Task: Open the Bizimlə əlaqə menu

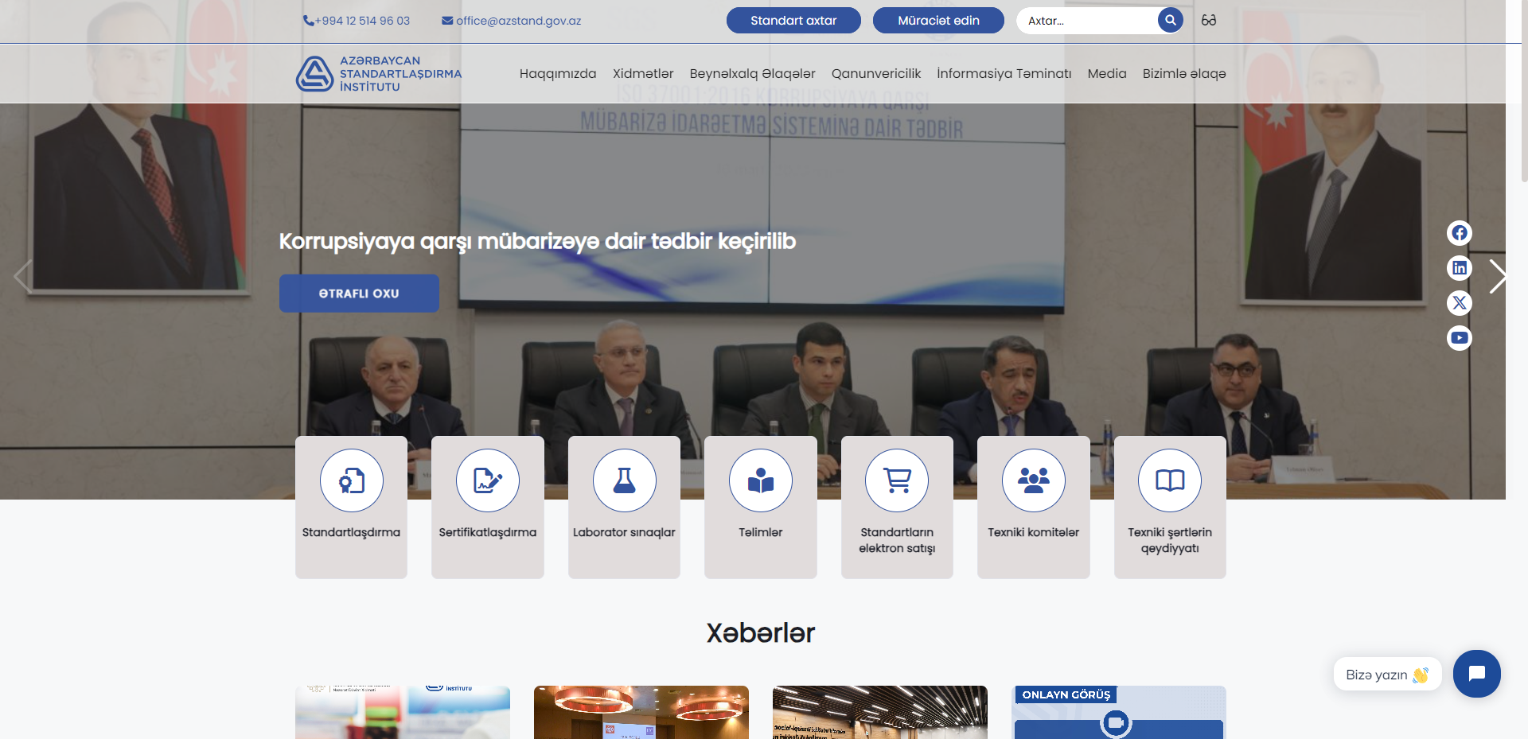Action: [x=1184, y=74]
